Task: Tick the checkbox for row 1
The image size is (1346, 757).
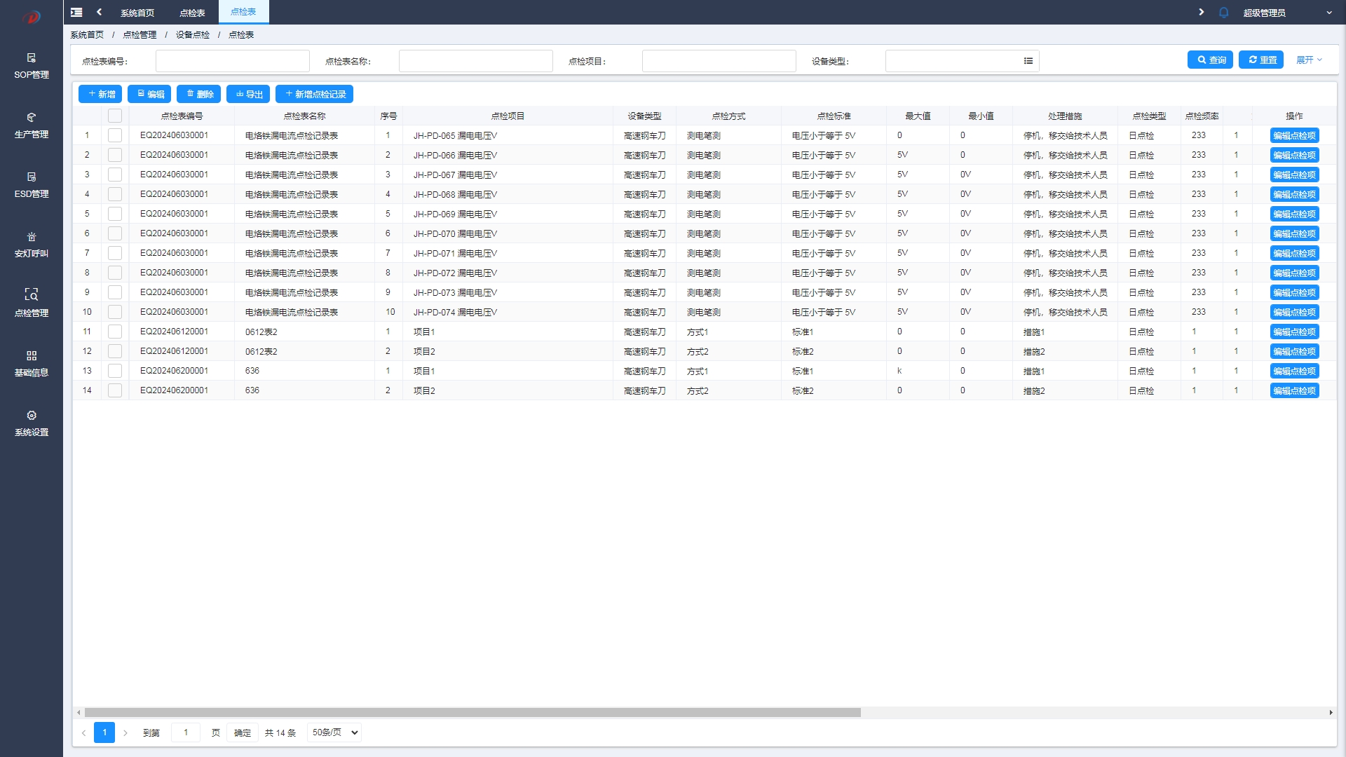Action: 115,135
